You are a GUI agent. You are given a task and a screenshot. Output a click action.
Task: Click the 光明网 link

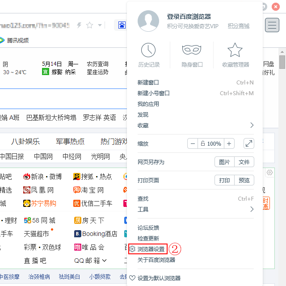coord(101,156)
